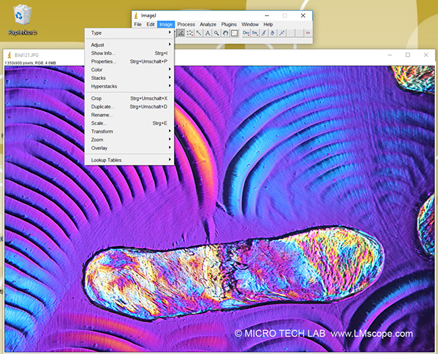Minimize the Bild121.JPG image window
The width and height of the screenshot is (438, 354).
[390, 55]
